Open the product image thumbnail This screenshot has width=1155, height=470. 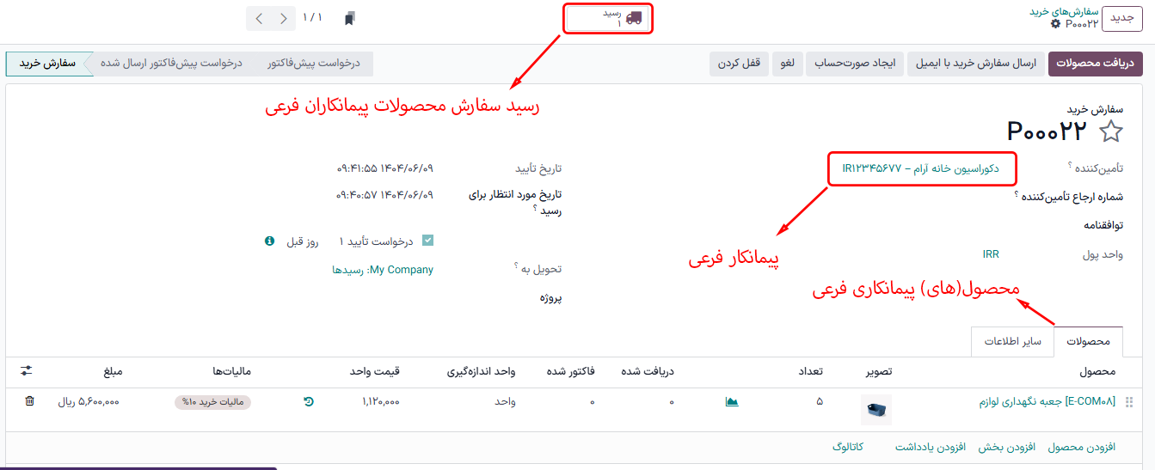coord(875,409)
